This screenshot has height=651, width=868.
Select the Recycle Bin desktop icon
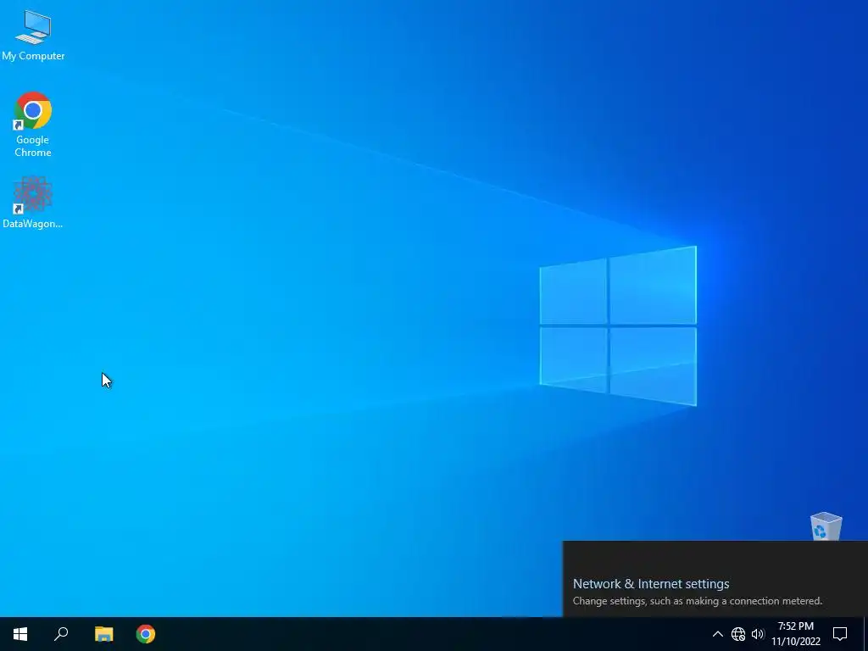pos(826,526)
